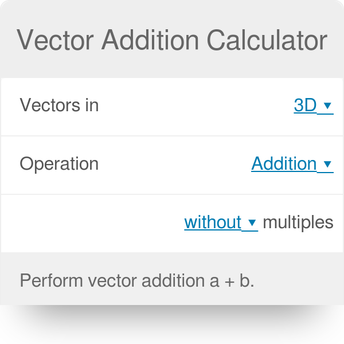Click empty space in the Operation row
This screenshot has width=344, height=344.
coord(172,164)
